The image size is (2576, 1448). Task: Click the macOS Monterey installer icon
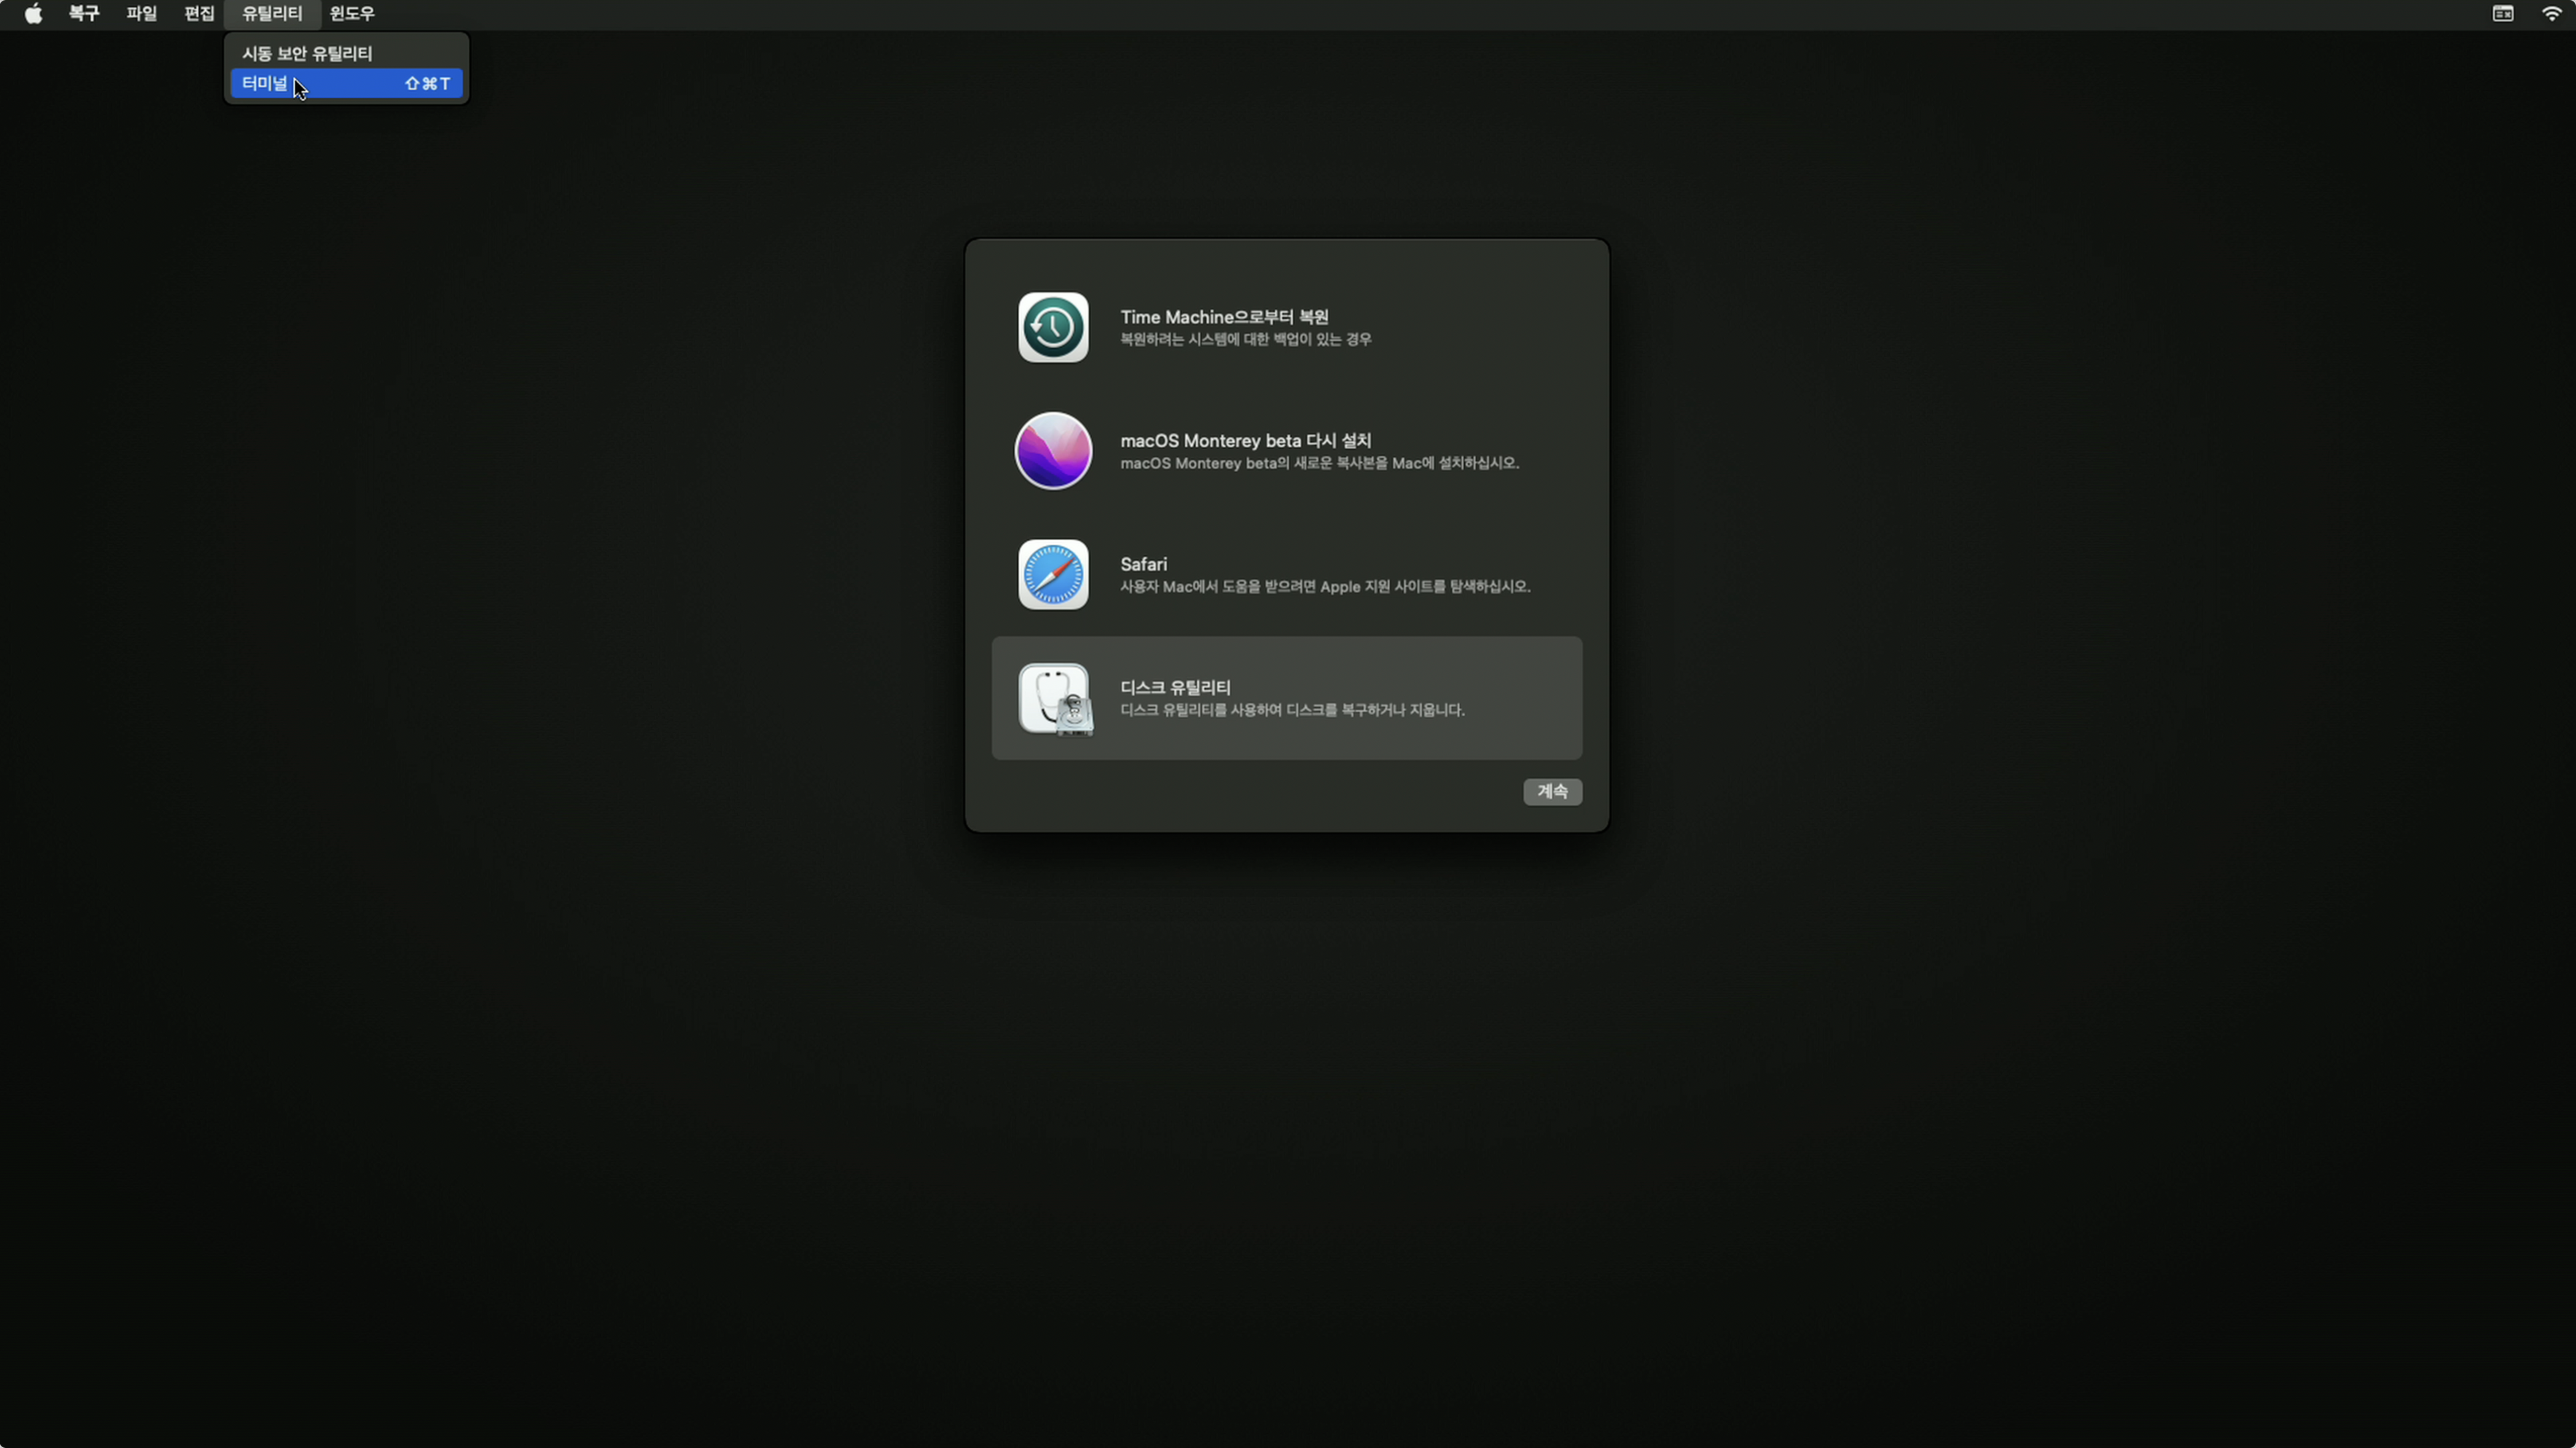tap(1052, 451)
